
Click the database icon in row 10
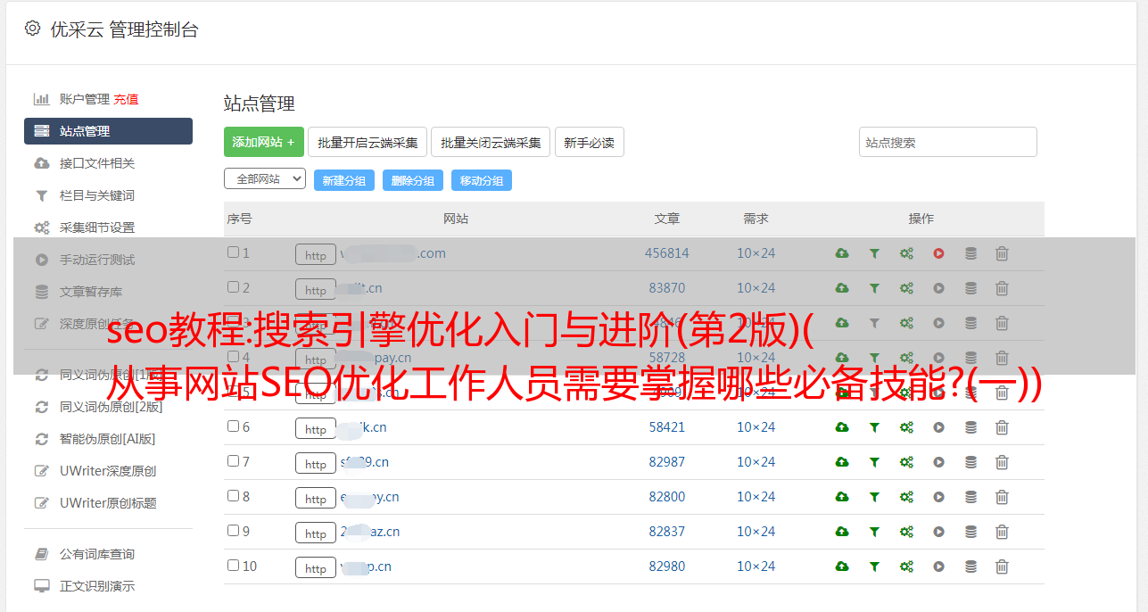[970, 567]
